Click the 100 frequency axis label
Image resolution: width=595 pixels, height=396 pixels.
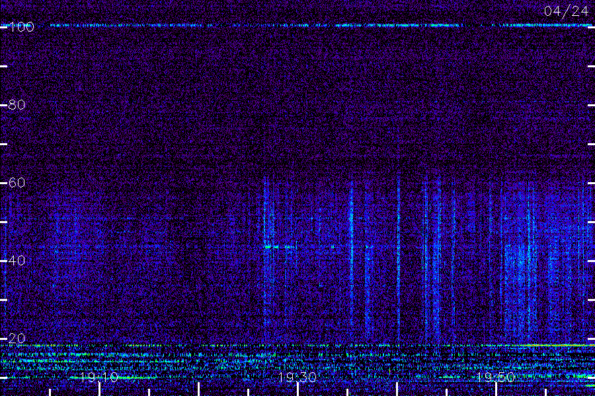point(21,27)
